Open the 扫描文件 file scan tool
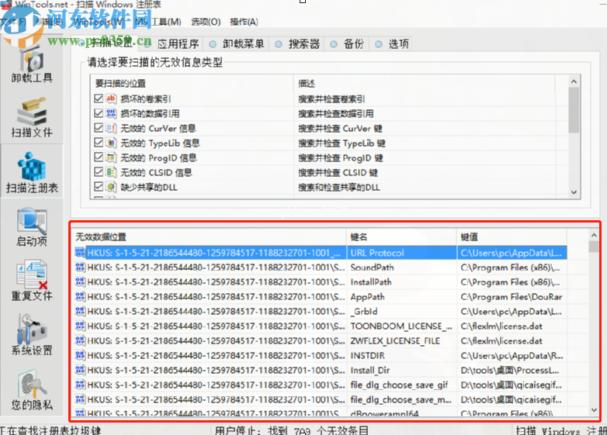Screen dimensions: 607x435 coord(32,118)
